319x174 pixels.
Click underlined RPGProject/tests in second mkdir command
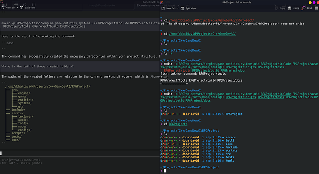pyautogui.click(x=270, y=97)
